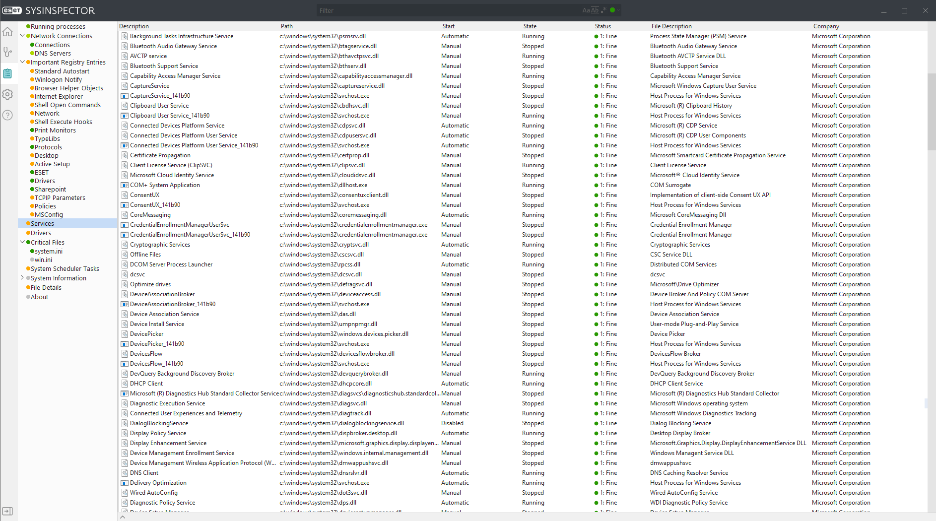Image resolution: width=936 pixels, height=521 pixels.
Task: Open the gear settings icon in sidebar
Action: pos(7,94)
